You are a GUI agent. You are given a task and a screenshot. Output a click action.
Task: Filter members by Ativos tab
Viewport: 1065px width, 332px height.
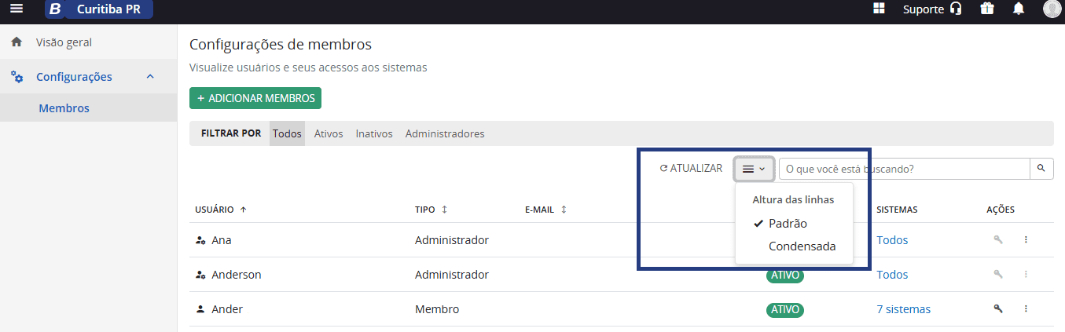point(329,133)
